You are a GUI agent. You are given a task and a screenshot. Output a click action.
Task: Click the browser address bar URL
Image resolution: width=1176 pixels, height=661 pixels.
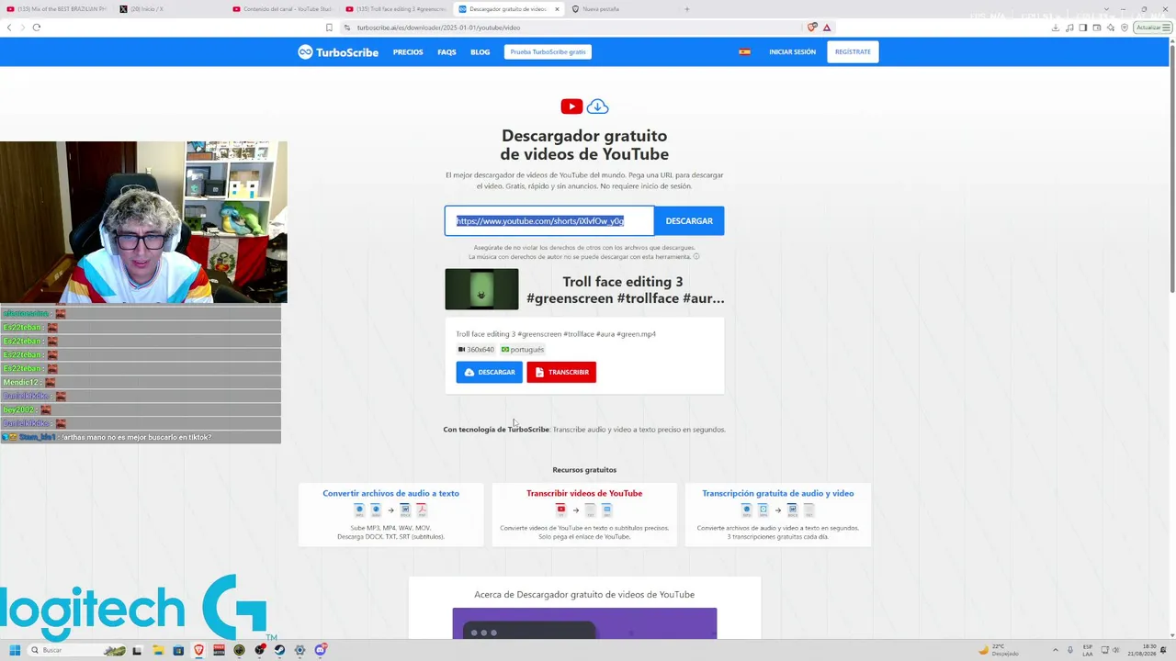(x=438, y=28)
